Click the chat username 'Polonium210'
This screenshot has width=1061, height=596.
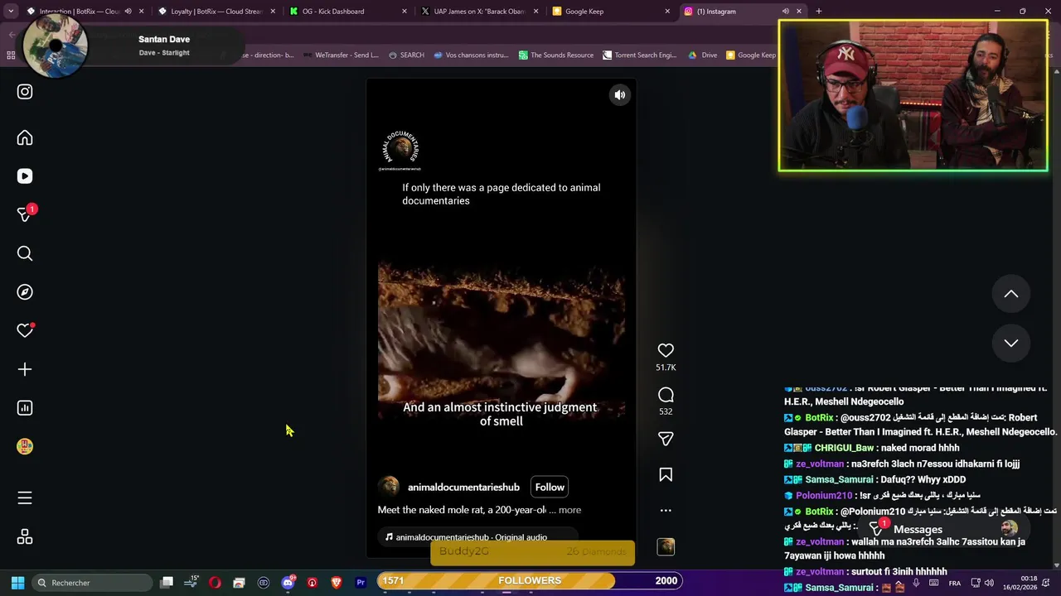(824, 496)
